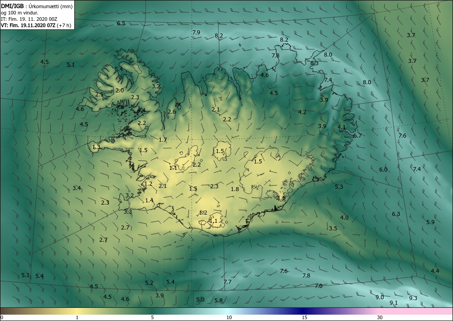Click the map value 9.1
The image size is (453, 321).
click(x=394, y=303)
